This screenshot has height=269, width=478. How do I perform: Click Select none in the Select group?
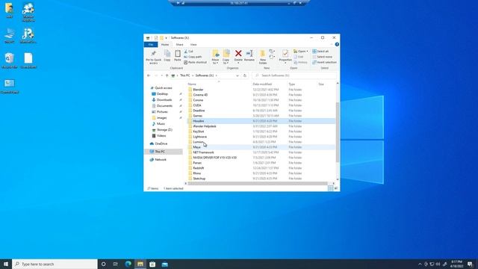[x=322, y=57]
